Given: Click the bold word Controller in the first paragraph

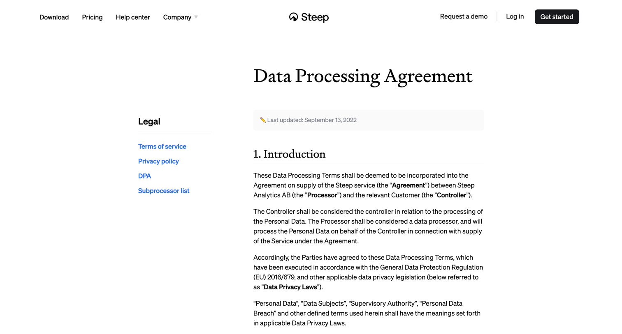Looking at the screenshot, I should [451, 195].
